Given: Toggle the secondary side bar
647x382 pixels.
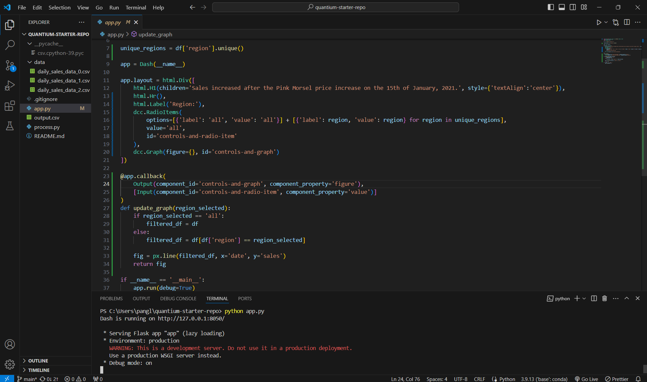Looking at the screenshot, I should point(573,7).
